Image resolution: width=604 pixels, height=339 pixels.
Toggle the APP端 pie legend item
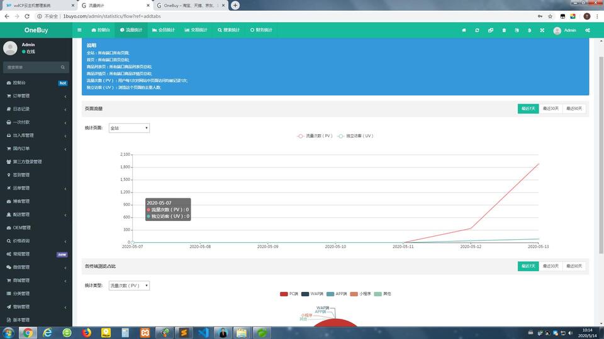336,294
